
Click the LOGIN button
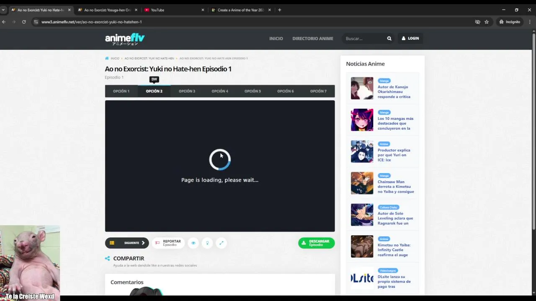click(x=410, y=38)
